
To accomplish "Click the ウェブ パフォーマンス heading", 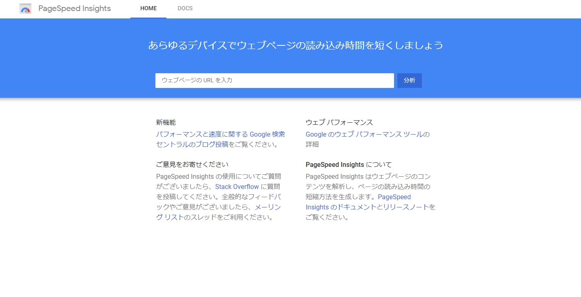I will [x=339, y=122].
